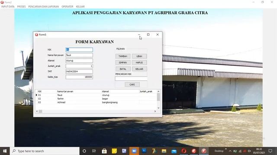Click the HAPUS button
Screen dimensions: 277x155
tap(139, 62)
